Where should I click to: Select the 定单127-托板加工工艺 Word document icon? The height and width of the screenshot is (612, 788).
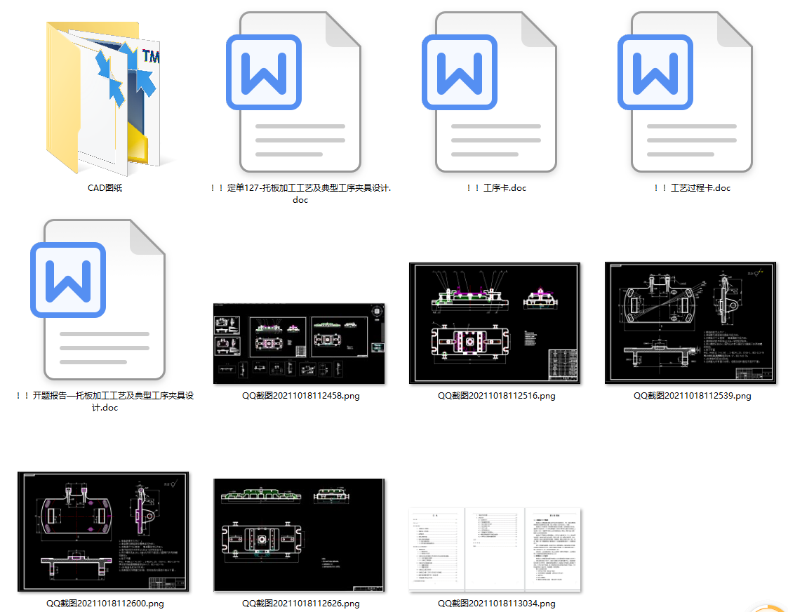(300, 93)
